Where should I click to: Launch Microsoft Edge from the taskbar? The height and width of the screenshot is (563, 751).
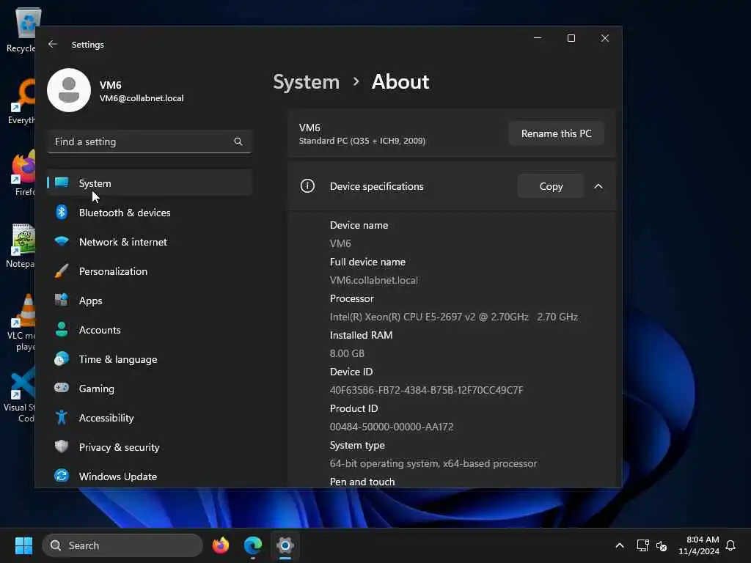point(252,545)
